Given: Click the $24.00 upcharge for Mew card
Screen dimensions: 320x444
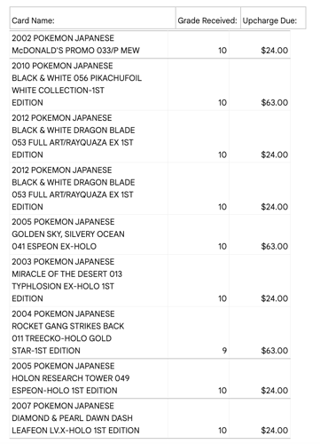Looking at the screenshot, I should coord(275,51).
